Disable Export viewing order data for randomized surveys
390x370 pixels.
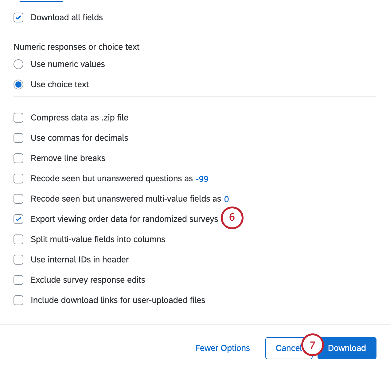pos(18,219)
